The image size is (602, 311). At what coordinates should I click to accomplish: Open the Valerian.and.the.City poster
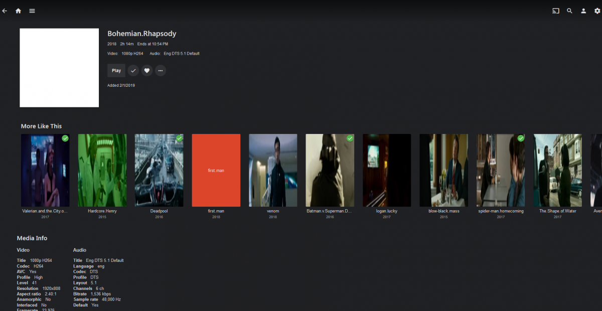coord(45,170)
